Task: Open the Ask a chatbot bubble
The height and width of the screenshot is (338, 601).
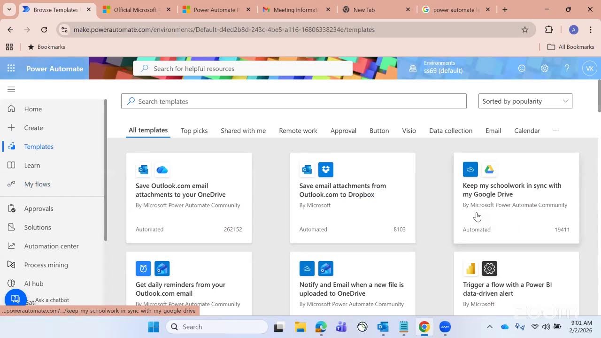Action: point(15,299)
